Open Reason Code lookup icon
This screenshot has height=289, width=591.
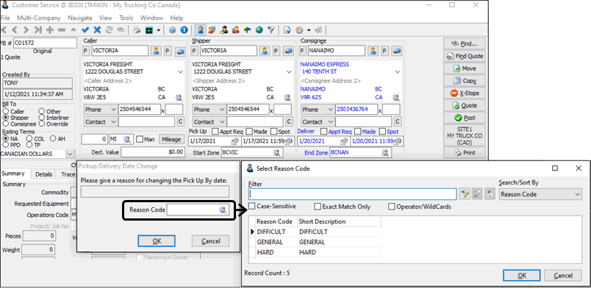(223, 210)
